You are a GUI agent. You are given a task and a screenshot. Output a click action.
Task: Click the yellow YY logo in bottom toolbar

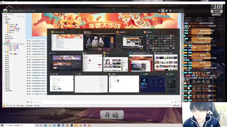click(4, 106)
